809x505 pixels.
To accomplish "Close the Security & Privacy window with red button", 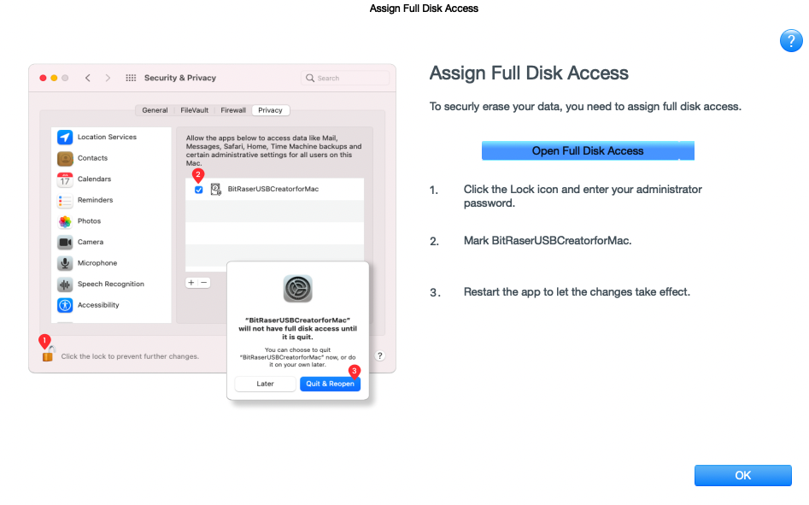I will click(x=43, y=78).
